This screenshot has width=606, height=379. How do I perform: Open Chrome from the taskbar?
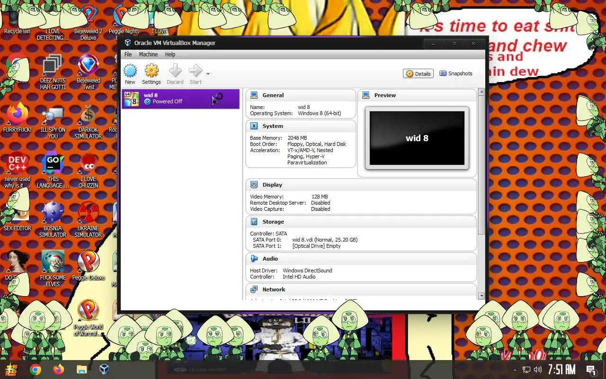pyautogui.click(x=36, y=370)
